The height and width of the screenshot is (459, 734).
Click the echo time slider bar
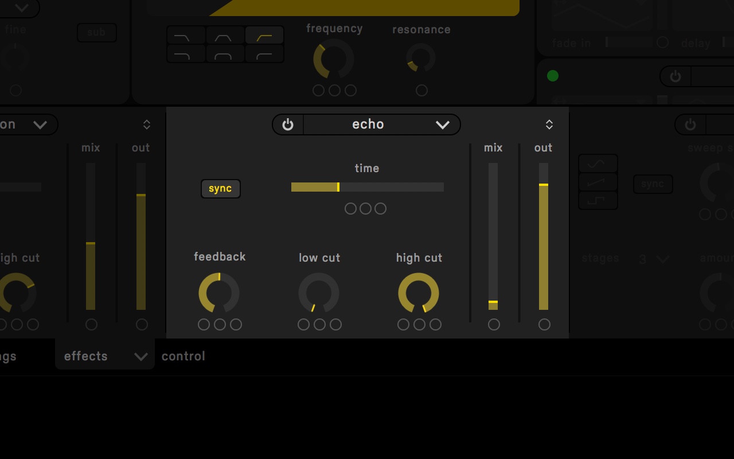click(x=368, y=187)
